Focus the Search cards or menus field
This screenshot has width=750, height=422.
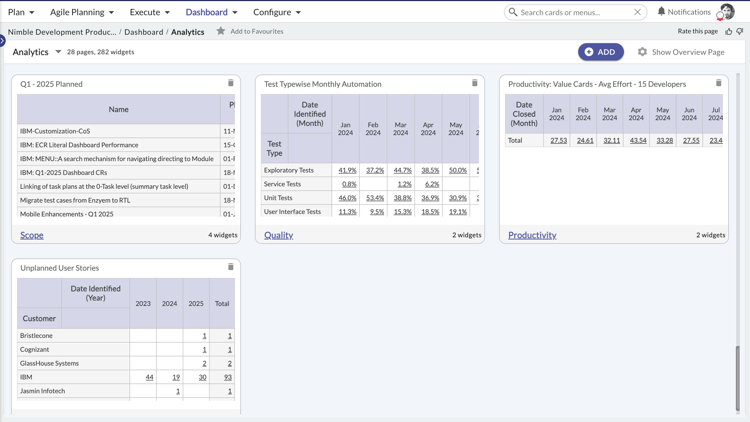[x=575, y=12]
